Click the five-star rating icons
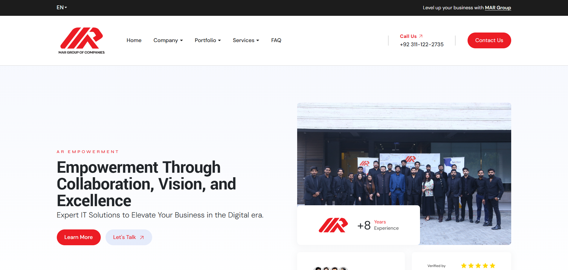Viewport: 568px width, 270px height. tap(478, 266)
